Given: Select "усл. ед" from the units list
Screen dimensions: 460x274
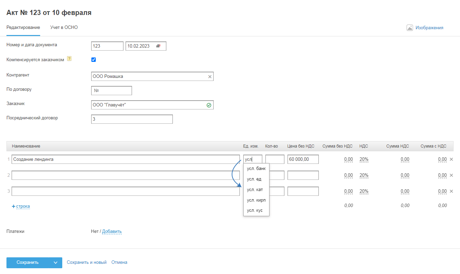Looking at the screenshot, I should 254,179.
